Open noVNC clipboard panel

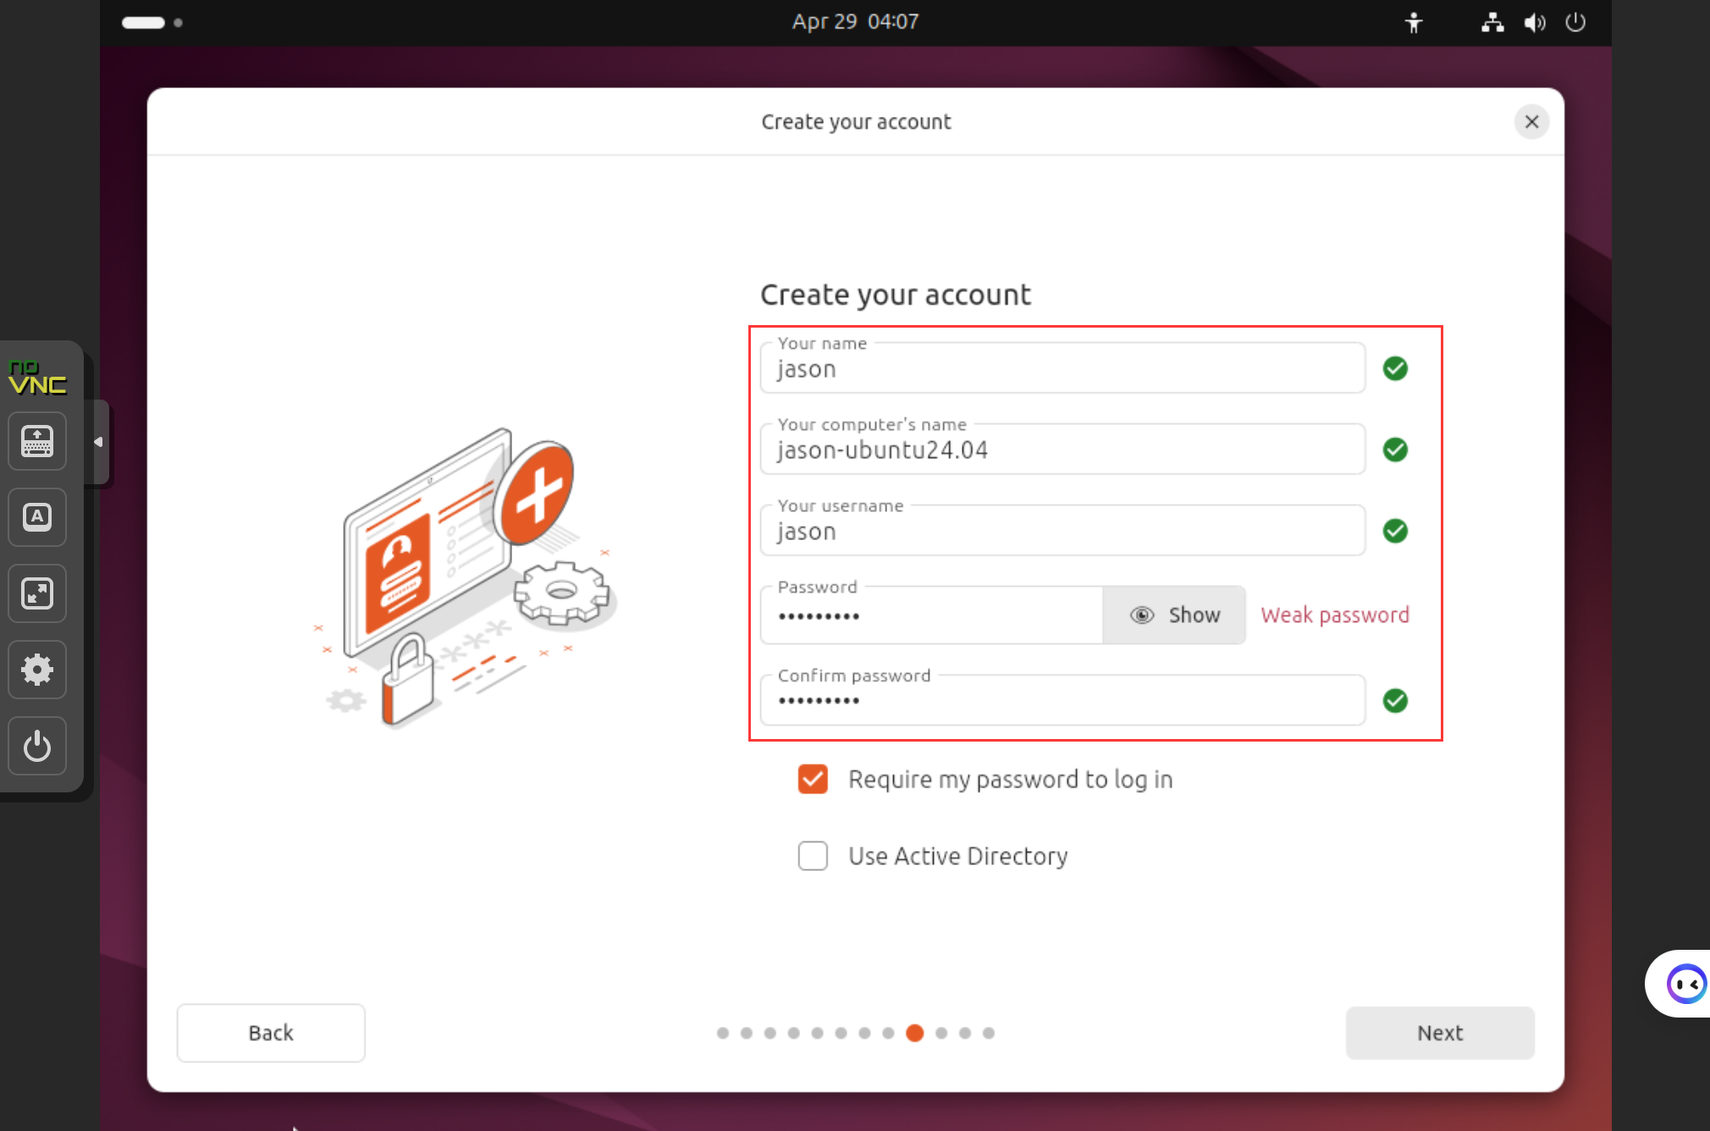[x=37, y=517]
